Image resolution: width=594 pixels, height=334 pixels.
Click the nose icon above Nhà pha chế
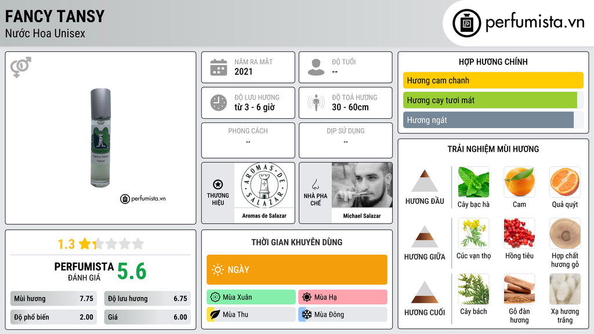315,184
